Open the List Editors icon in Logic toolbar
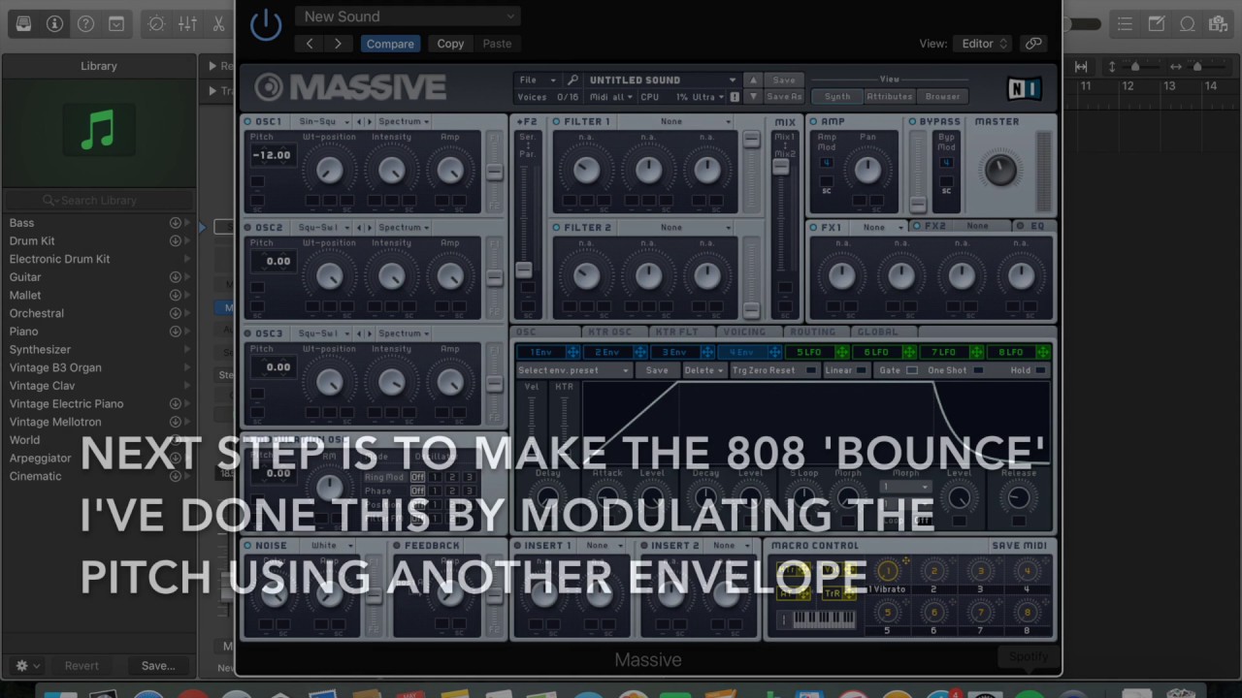 click(1125, 24)
